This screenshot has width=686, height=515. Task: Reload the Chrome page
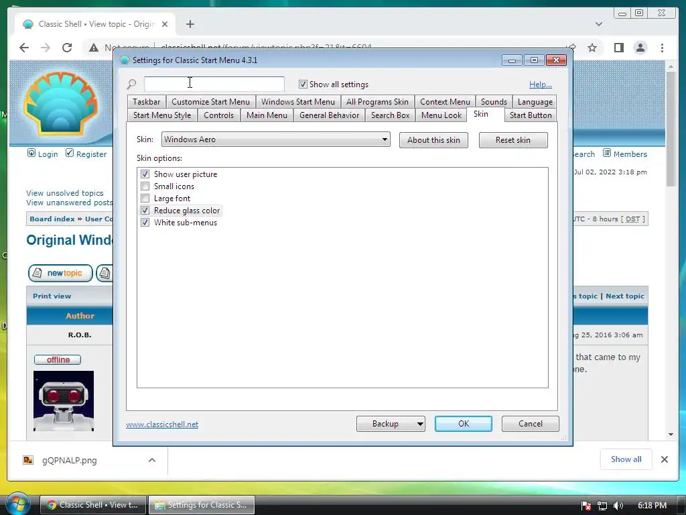pyautogui.click(x=67, y=48)
